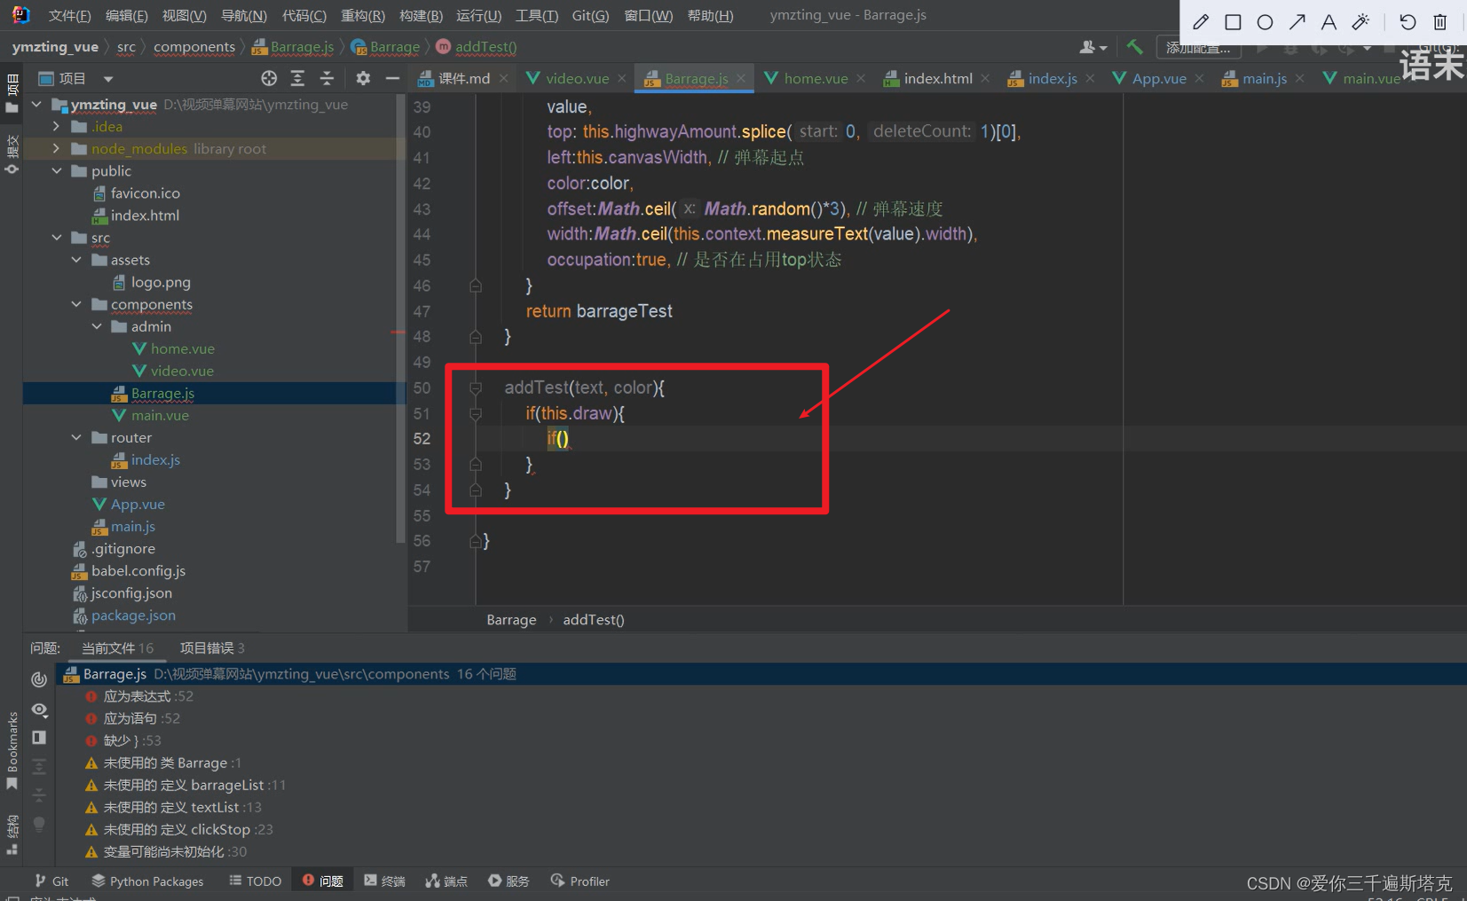Click Barrage breadcrumb below the editor

[511, 620]
